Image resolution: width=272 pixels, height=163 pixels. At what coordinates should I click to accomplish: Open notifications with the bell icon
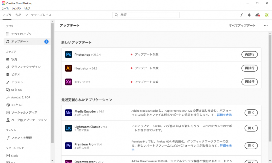coord(249,15)
